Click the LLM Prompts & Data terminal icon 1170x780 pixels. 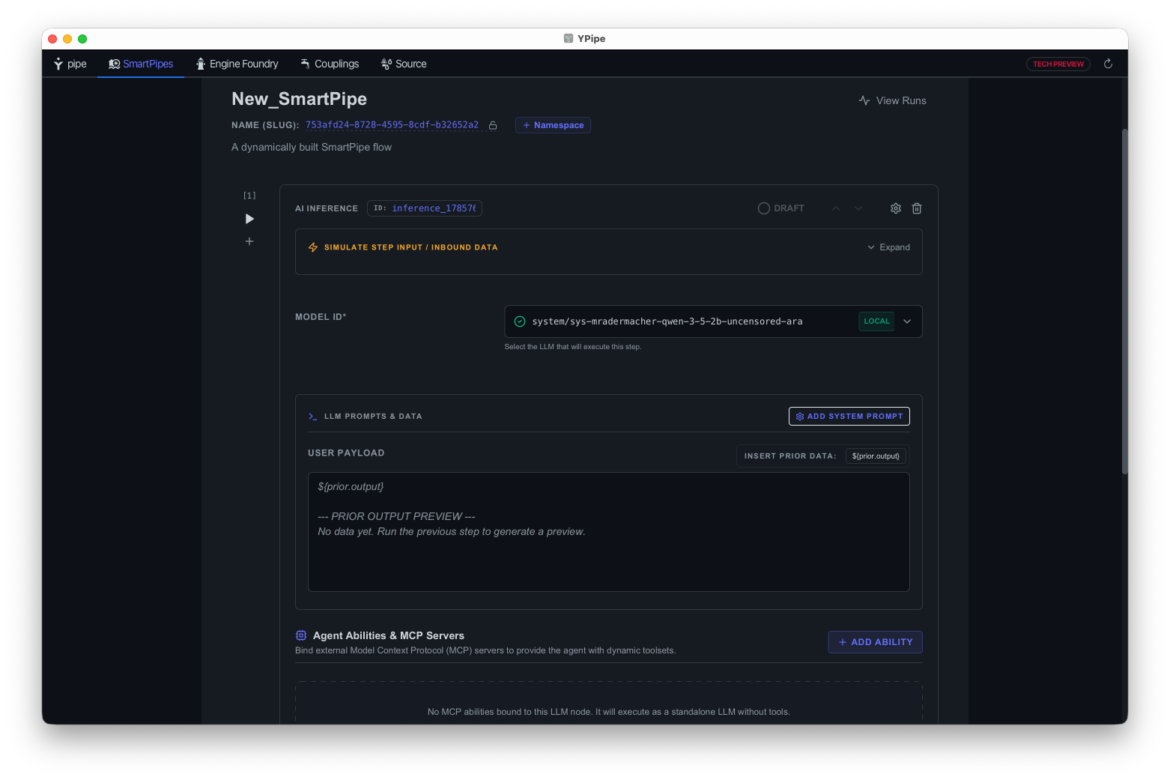tap(313, 417)
